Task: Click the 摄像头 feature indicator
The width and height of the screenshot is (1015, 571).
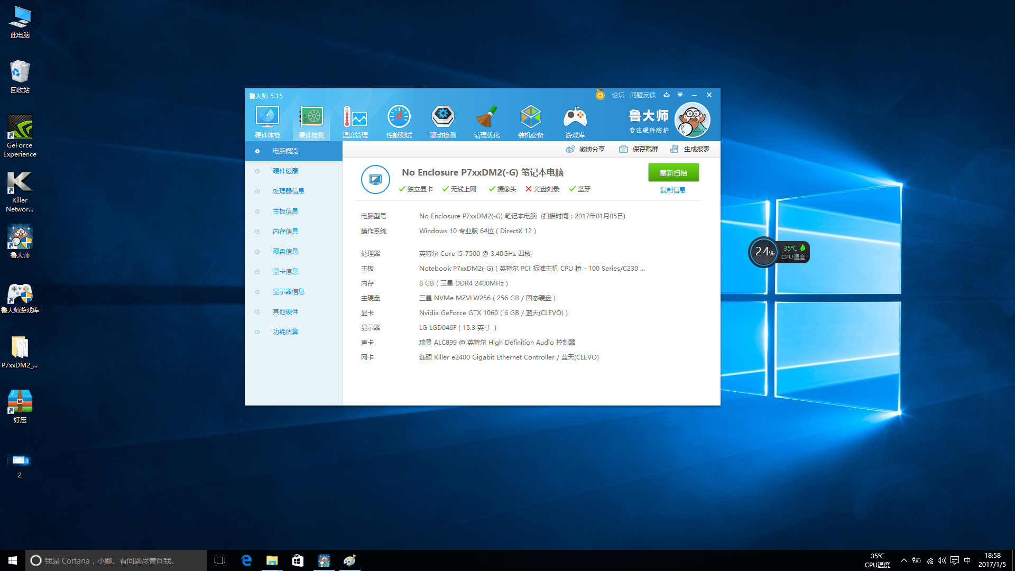Action: 503,189
